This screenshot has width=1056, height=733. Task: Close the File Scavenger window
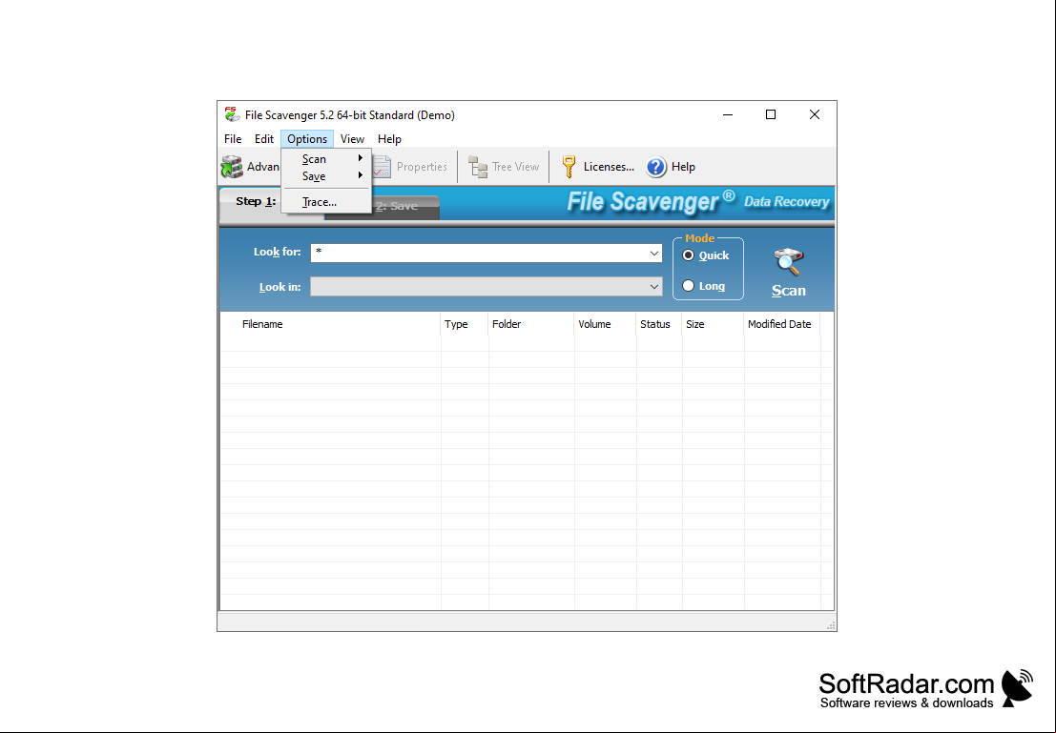coord(815,115)
